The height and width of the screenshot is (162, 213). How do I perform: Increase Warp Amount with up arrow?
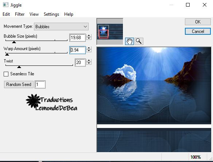tap(89, 48)
